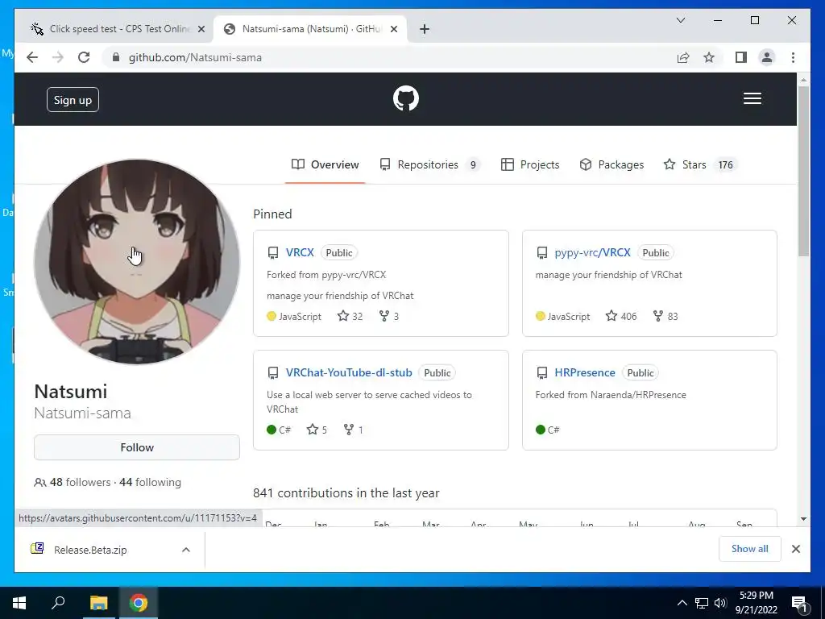Viewport: 825px width, 619px height.
Task: Click 'Forked from Naraenda/HRPresence' text
Action: pos(611,395)
